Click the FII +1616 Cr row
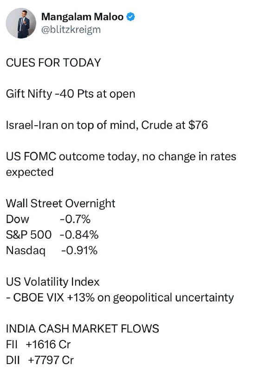The image size is (265, 371). coord(38,344)
